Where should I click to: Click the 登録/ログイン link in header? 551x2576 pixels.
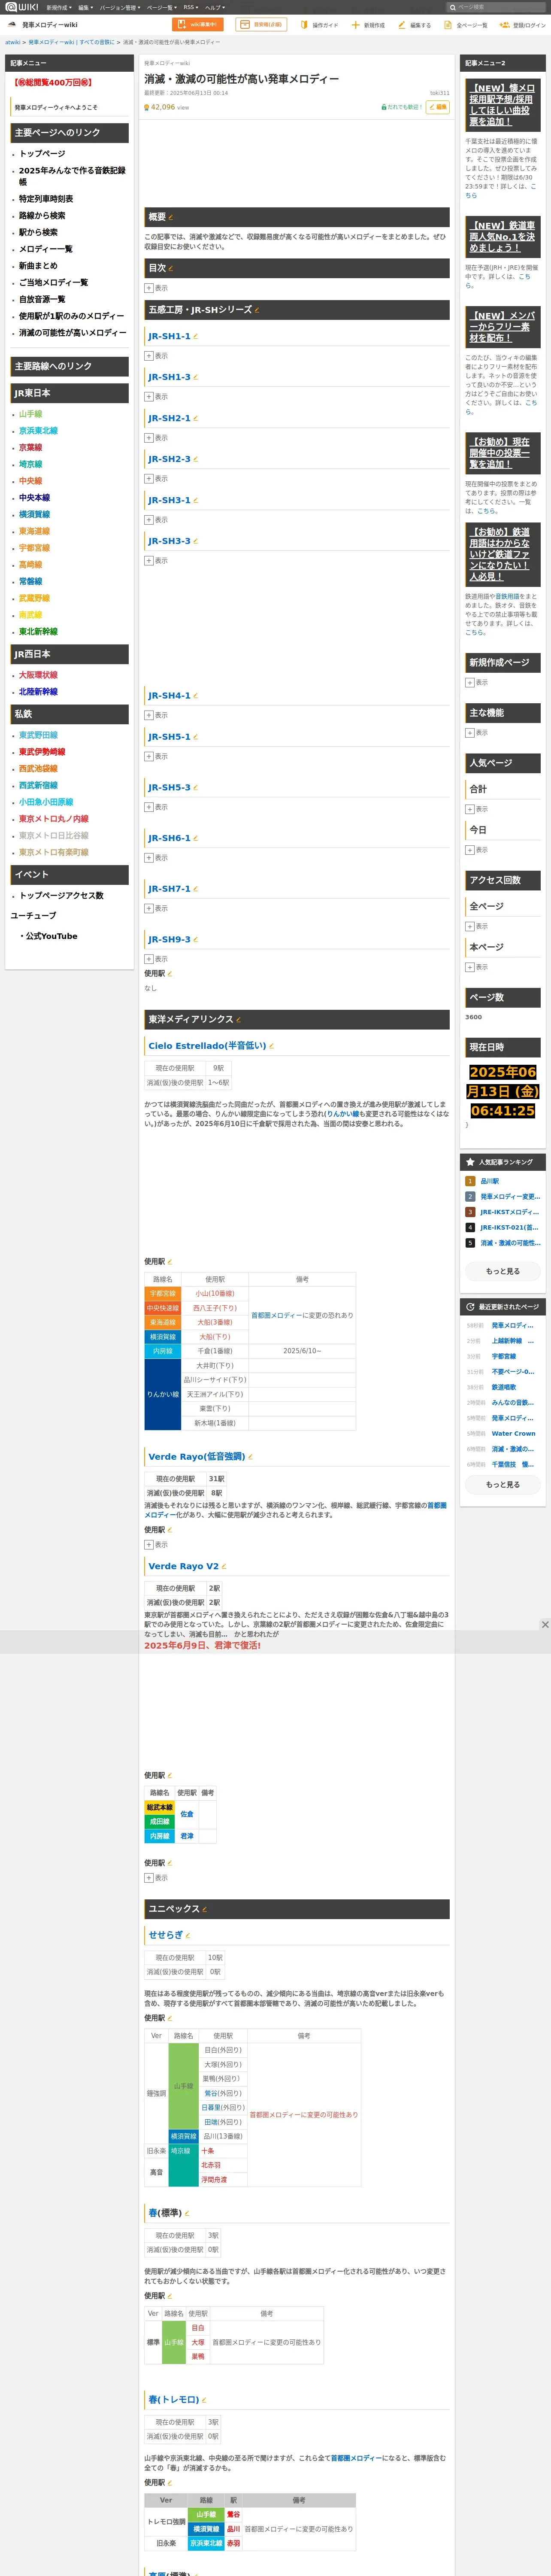tap(523, 25)
